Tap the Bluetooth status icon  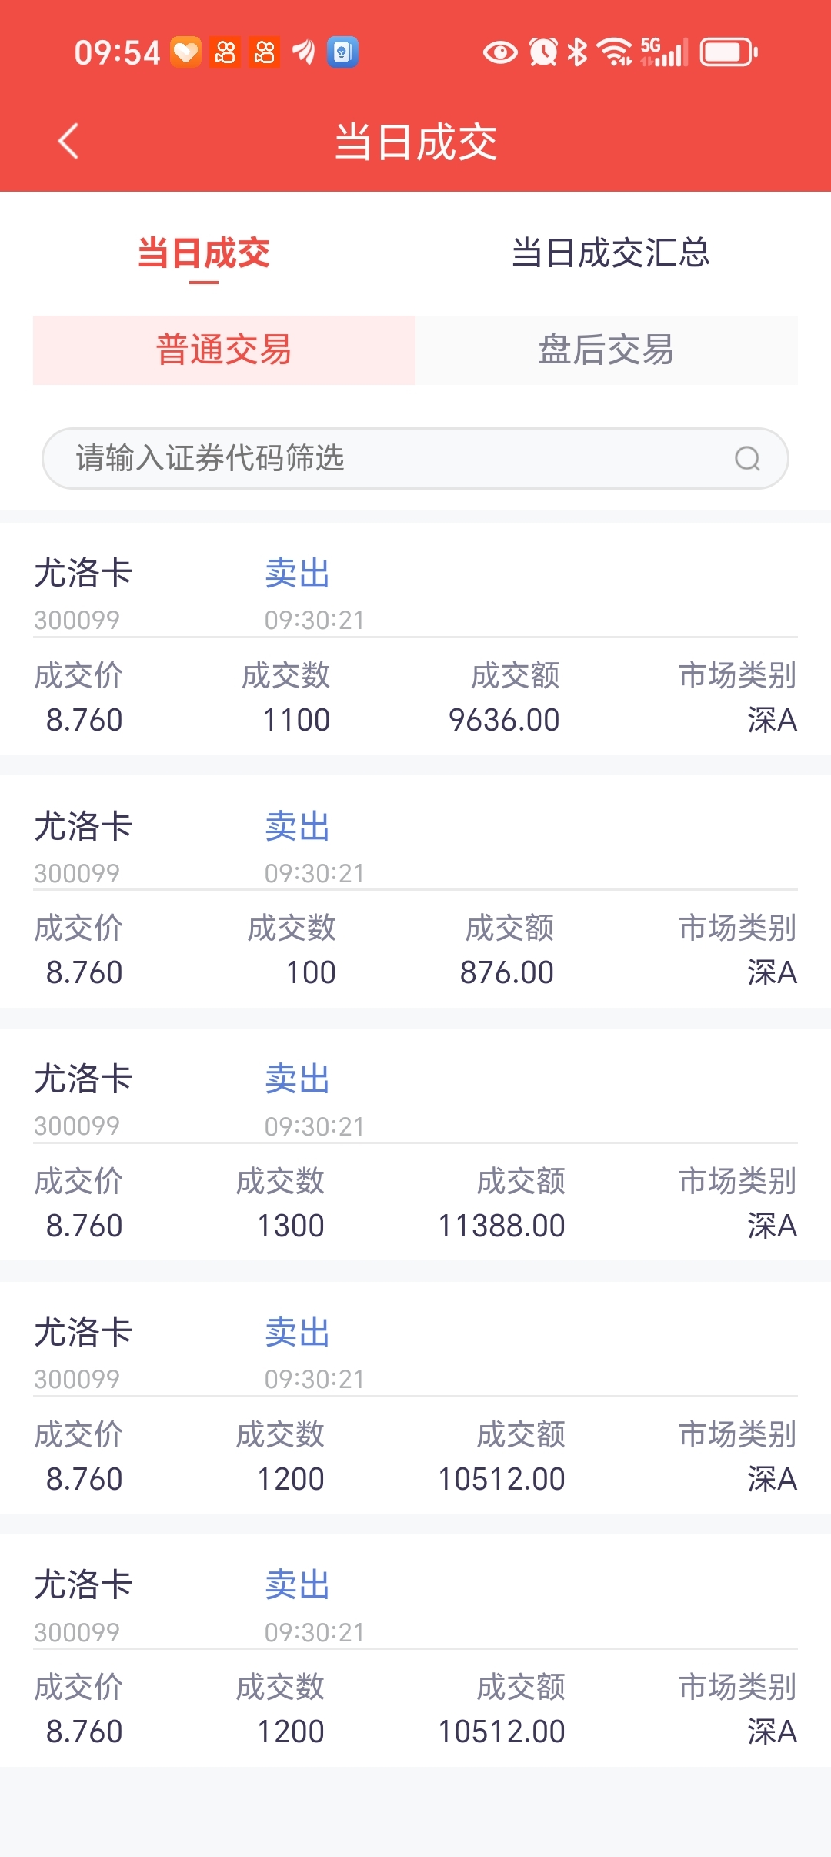click(x=577, y=52)
